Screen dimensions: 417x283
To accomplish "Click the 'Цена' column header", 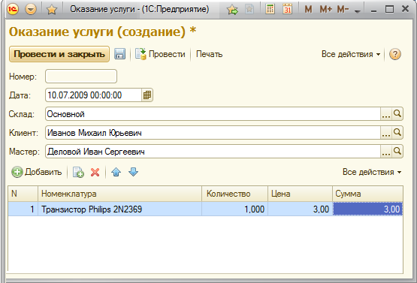I will [301, 194].
